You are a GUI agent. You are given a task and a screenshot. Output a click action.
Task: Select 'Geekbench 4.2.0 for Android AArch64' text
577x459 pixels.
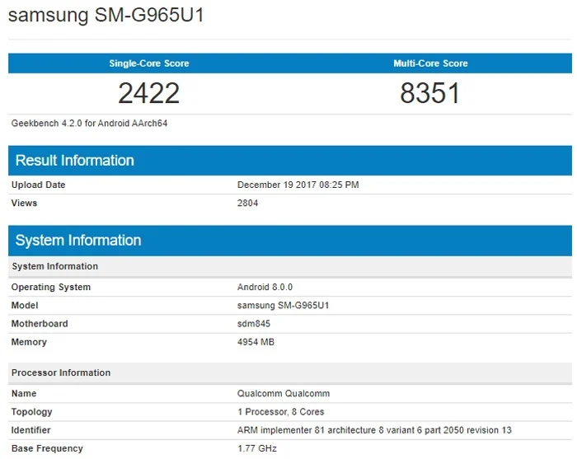pos(89,124)
